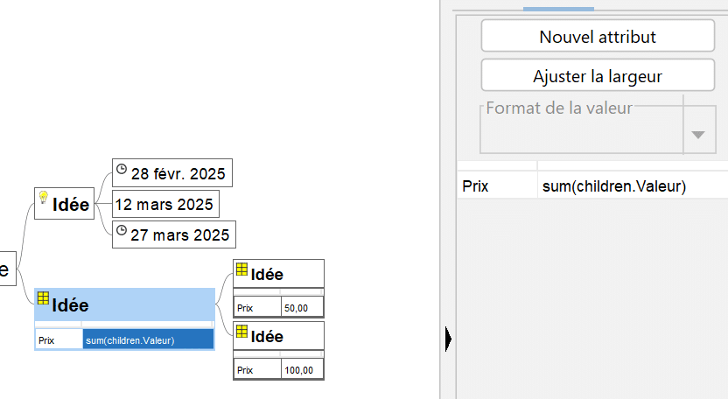Viewport: 728px width, 399px height.
Task: Select the 12 mars 2025 node
Action: (166, 205)
